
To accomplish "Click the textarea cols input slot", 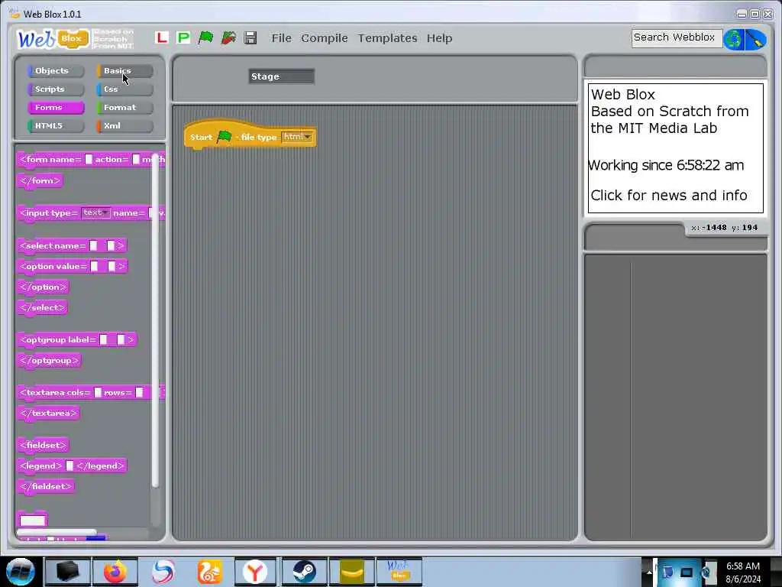I will (98, 393).
